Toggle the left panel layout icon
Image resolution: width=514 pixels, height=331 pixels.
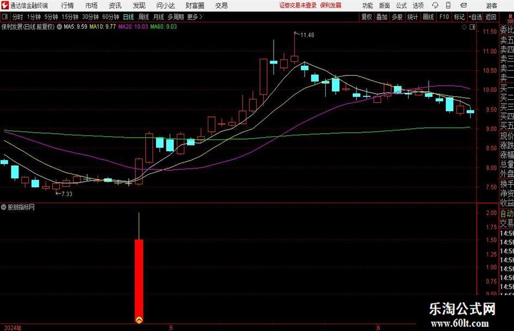click(x=4, y=17)
